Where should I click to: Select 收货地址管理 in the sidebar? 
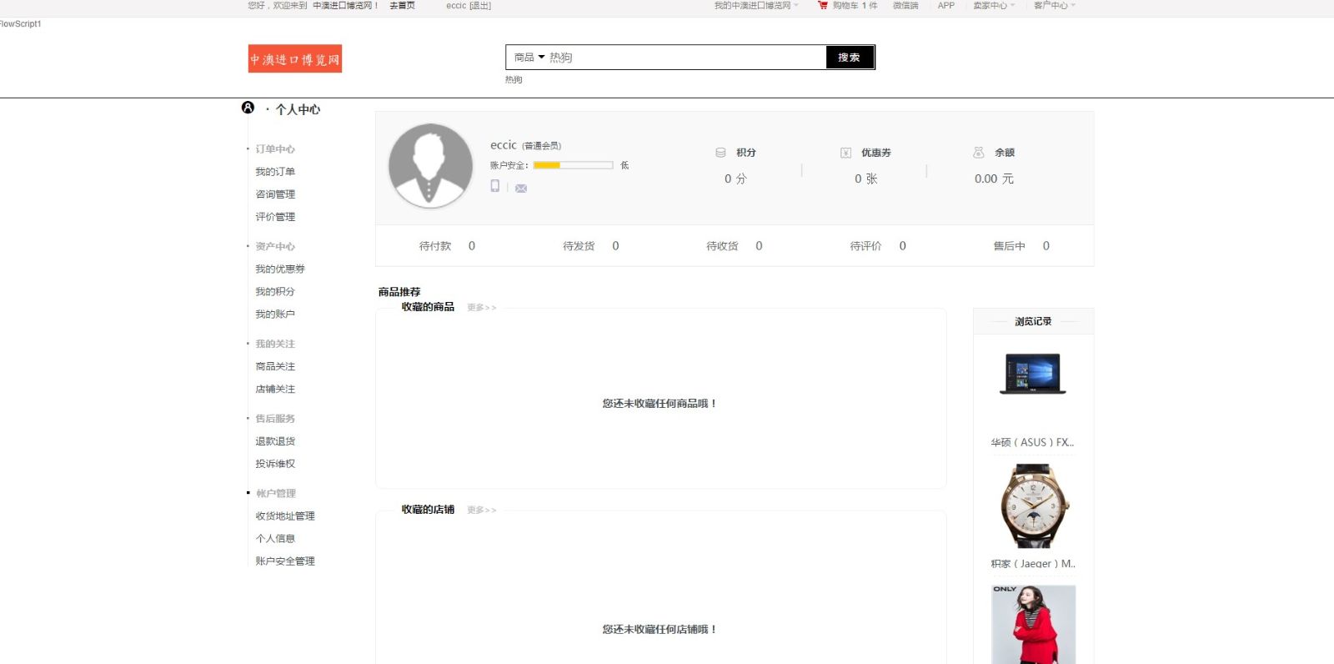tap(285, 516)
